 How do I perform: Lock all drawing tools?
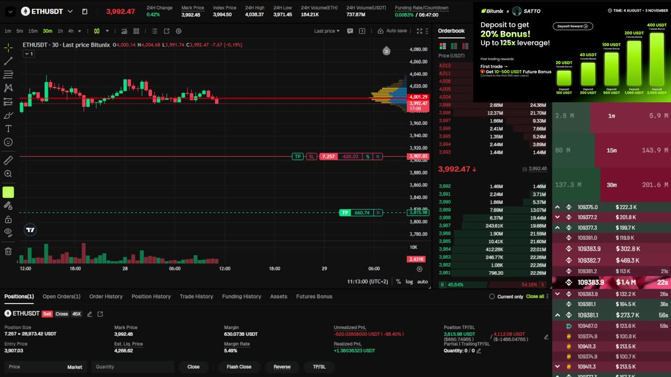point(8,219)
